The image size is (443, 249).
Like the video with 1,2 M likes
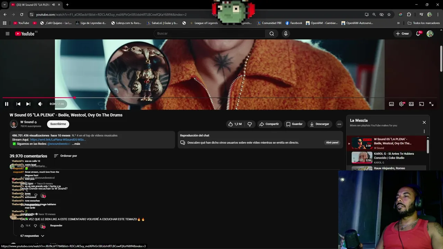pos(235,124)
